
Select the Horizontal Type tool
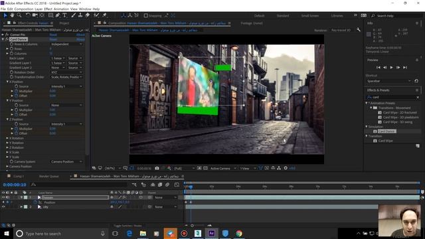coord(64,15)
